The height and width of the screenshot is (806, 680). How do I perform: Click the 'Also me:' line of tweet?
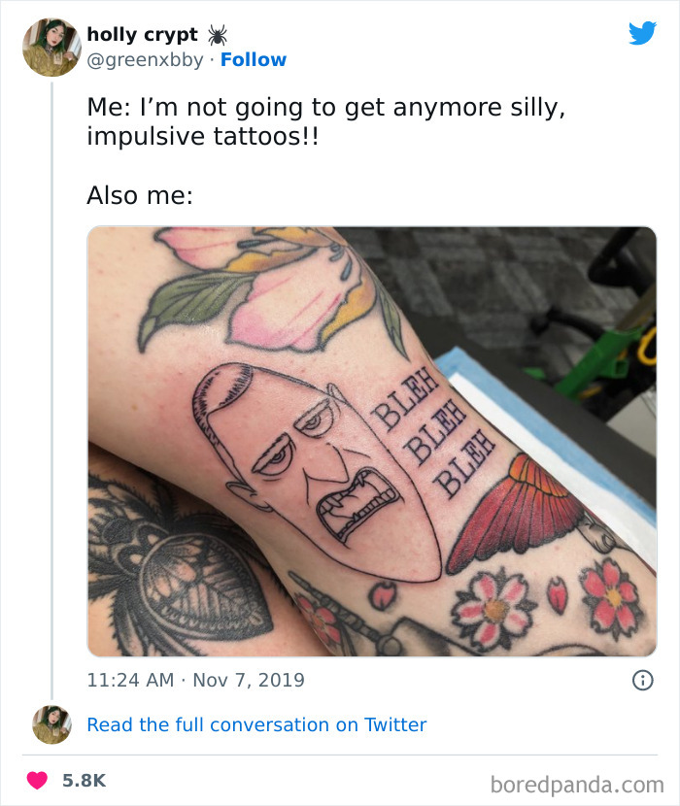point(140,195)
